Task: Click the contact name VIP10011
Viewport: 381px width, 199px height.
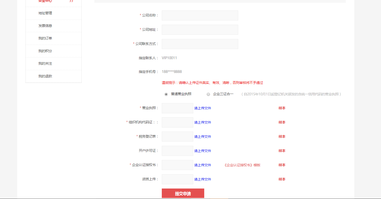Action: pos(169,58)
